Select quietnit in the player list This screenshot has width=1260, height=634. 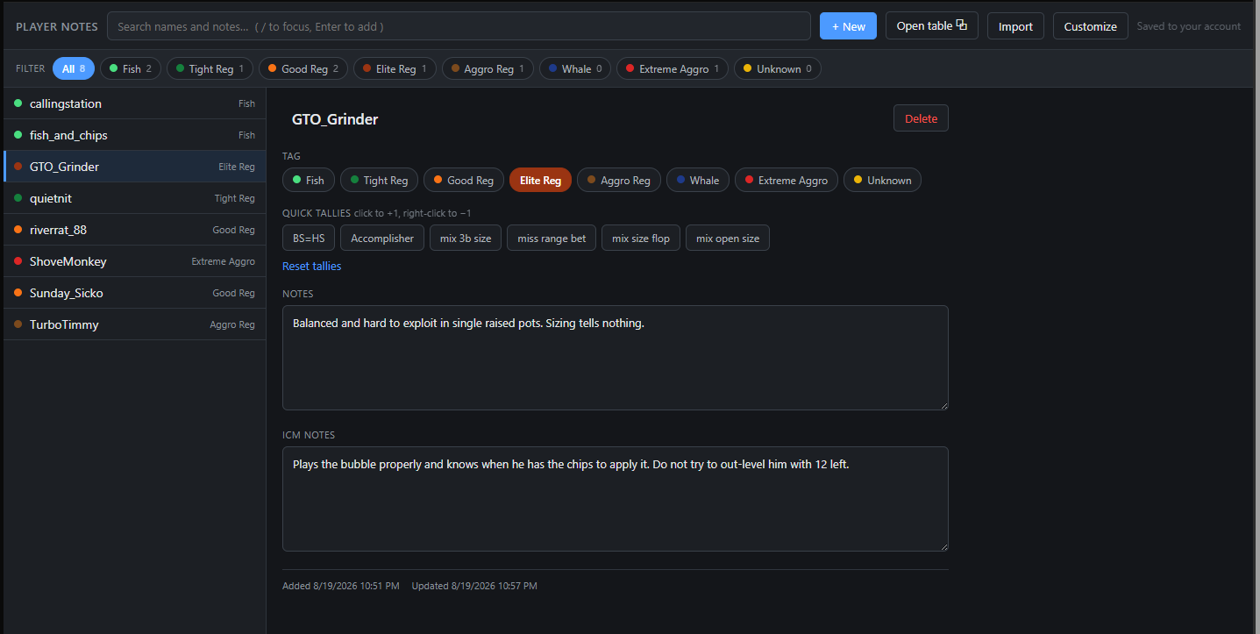point(134,198)
